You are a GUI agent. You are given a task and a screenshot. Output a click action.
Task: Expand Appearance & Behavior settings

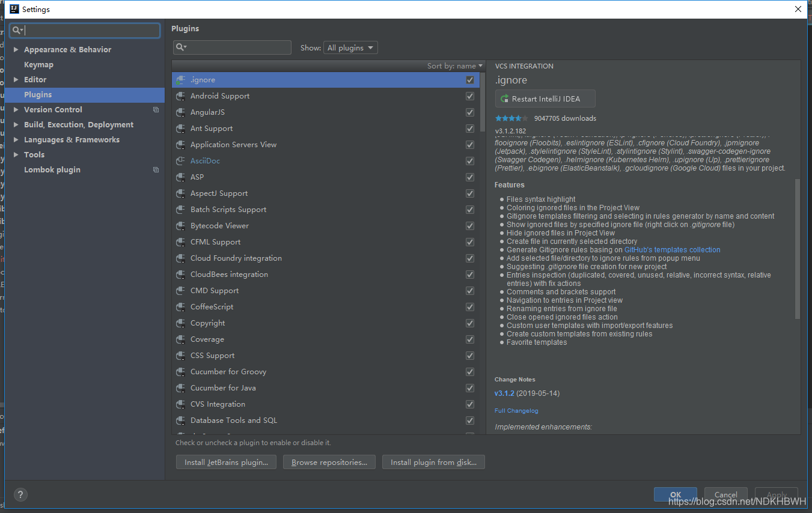(16, 50)
